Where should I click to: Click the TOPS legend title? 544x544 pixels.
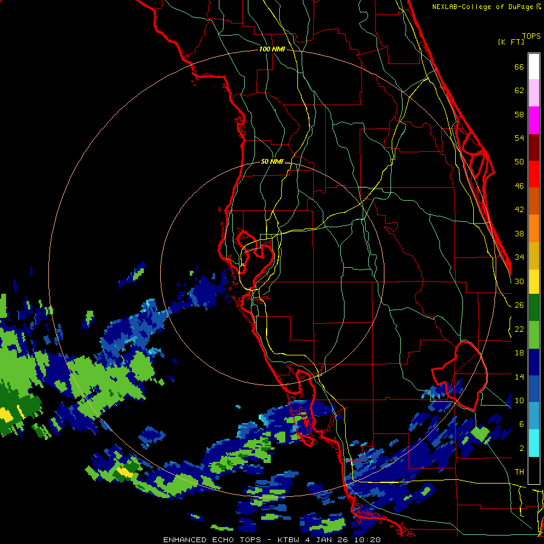point(531,36)
